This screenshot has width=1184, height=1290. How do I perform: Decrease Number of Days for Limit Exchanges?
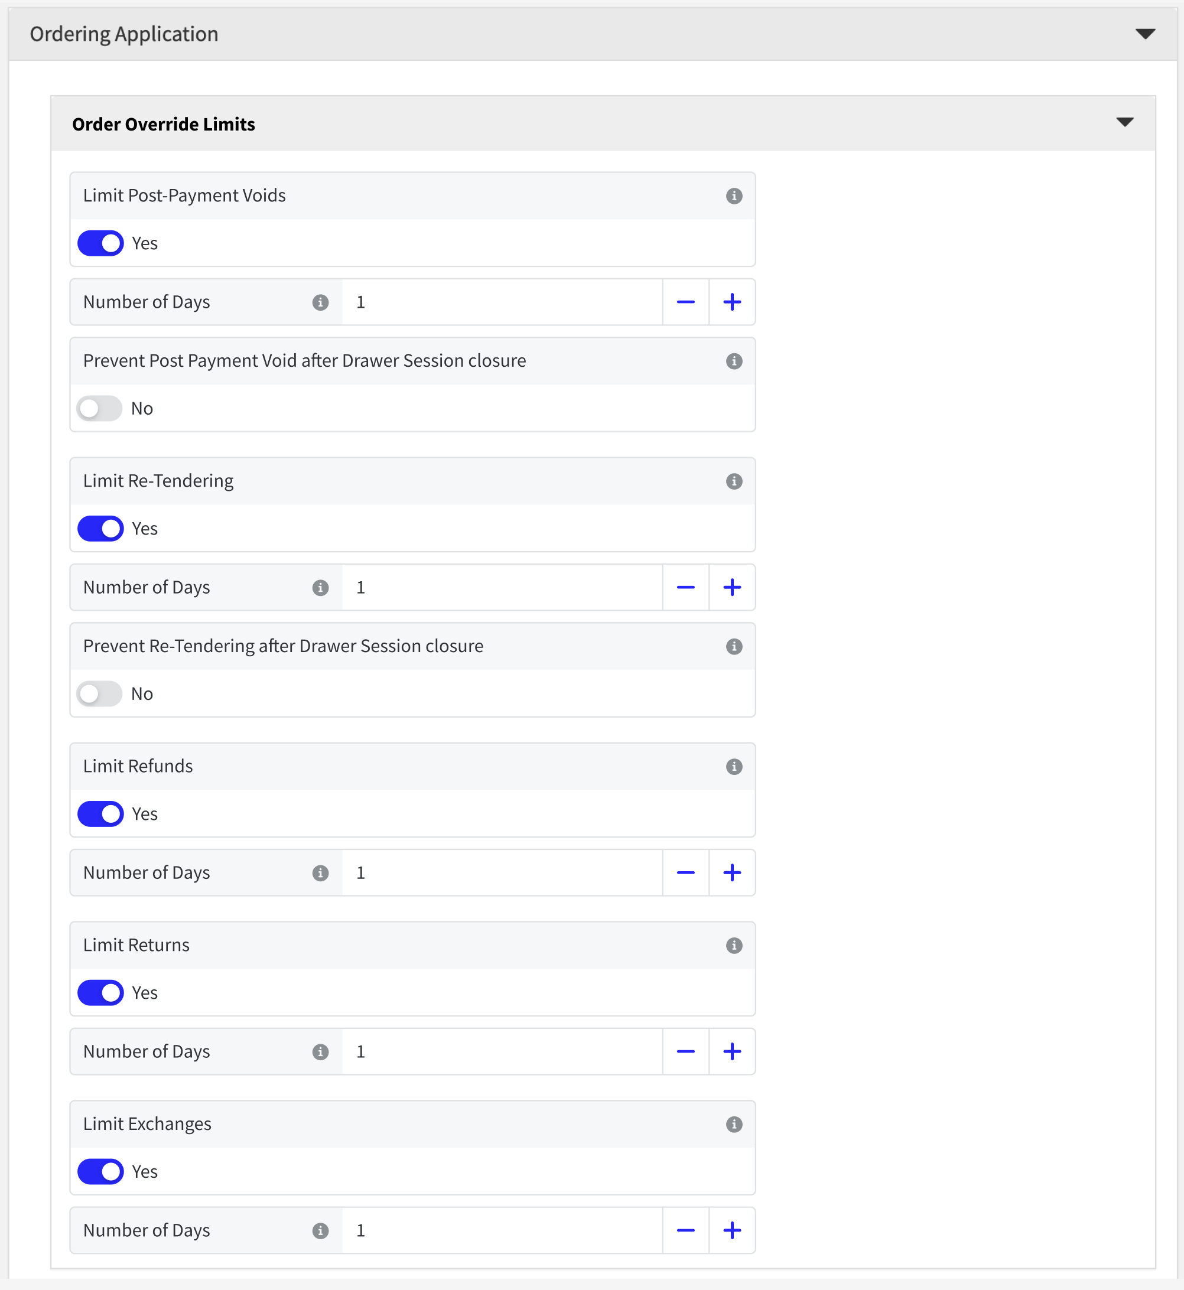click(685, 1230)
